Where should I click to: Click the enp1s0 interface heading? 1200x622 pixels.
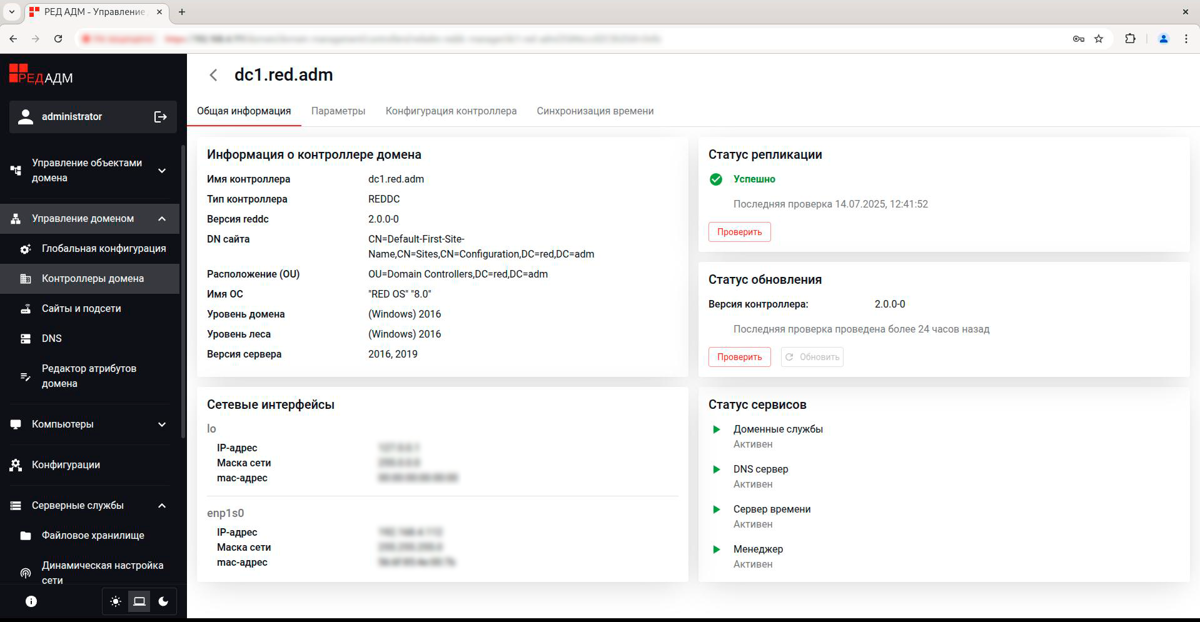pos(225,513)
